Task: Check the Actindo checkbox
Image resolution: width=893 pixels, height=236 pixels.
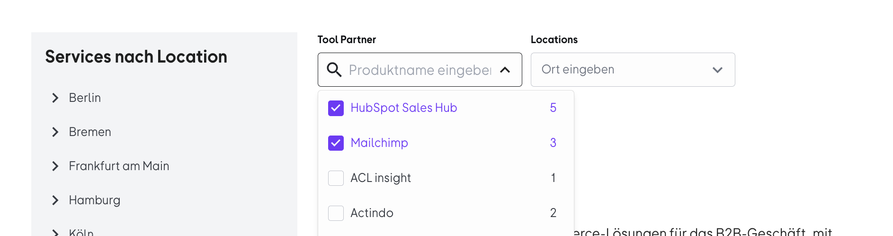Action: click(336, 213)
